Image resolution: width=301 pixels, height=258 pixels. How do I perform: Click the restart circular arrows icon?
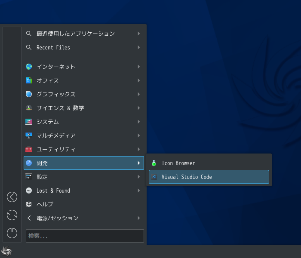(12, 215)
